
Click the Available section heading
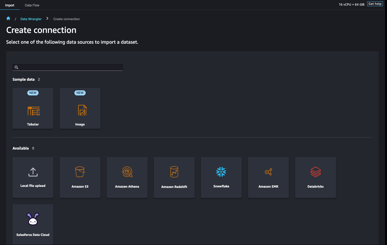21,148
